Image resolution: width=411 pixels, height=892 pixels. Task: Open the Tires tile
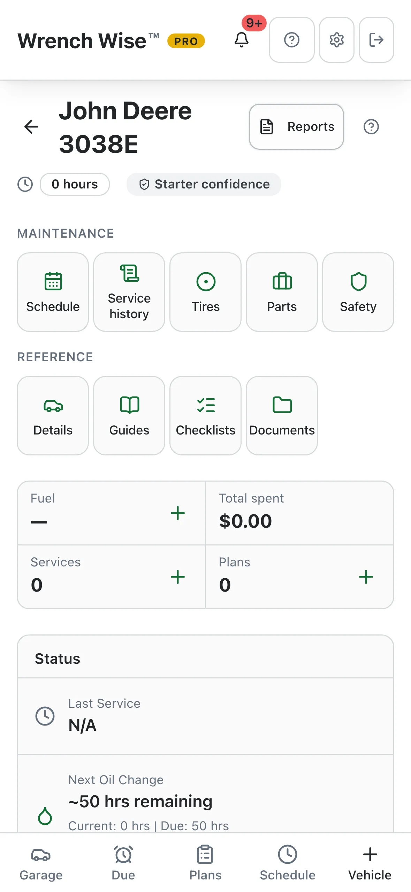(206, 292)
